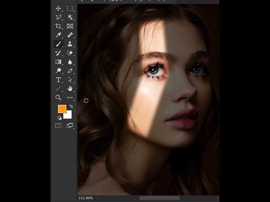Image resolution: width=270 pixels, height=202 pixels.
Task: Reset to default foreground and background colors
Action: point(60,118)
